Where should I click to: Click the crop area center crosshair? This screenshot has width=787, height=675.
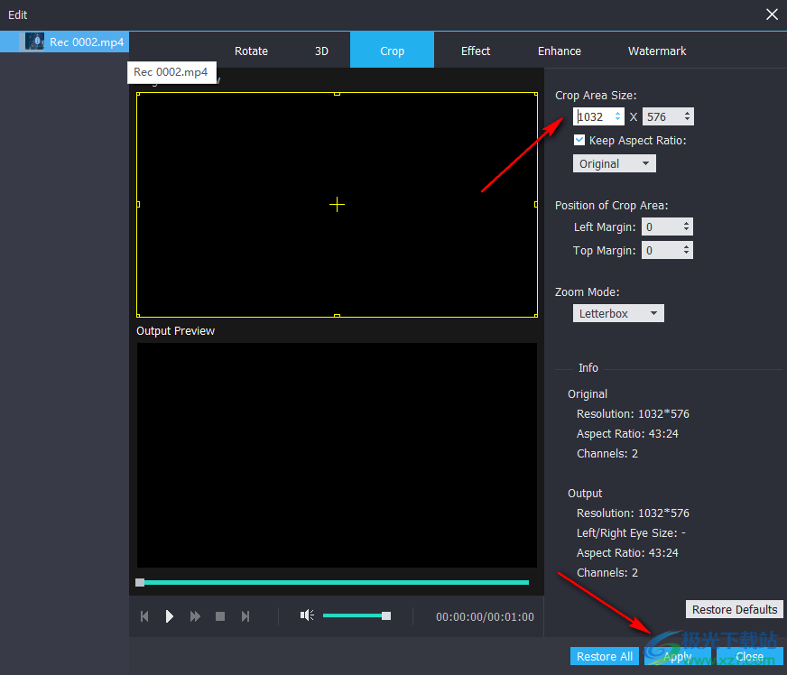tap(337, 204)
